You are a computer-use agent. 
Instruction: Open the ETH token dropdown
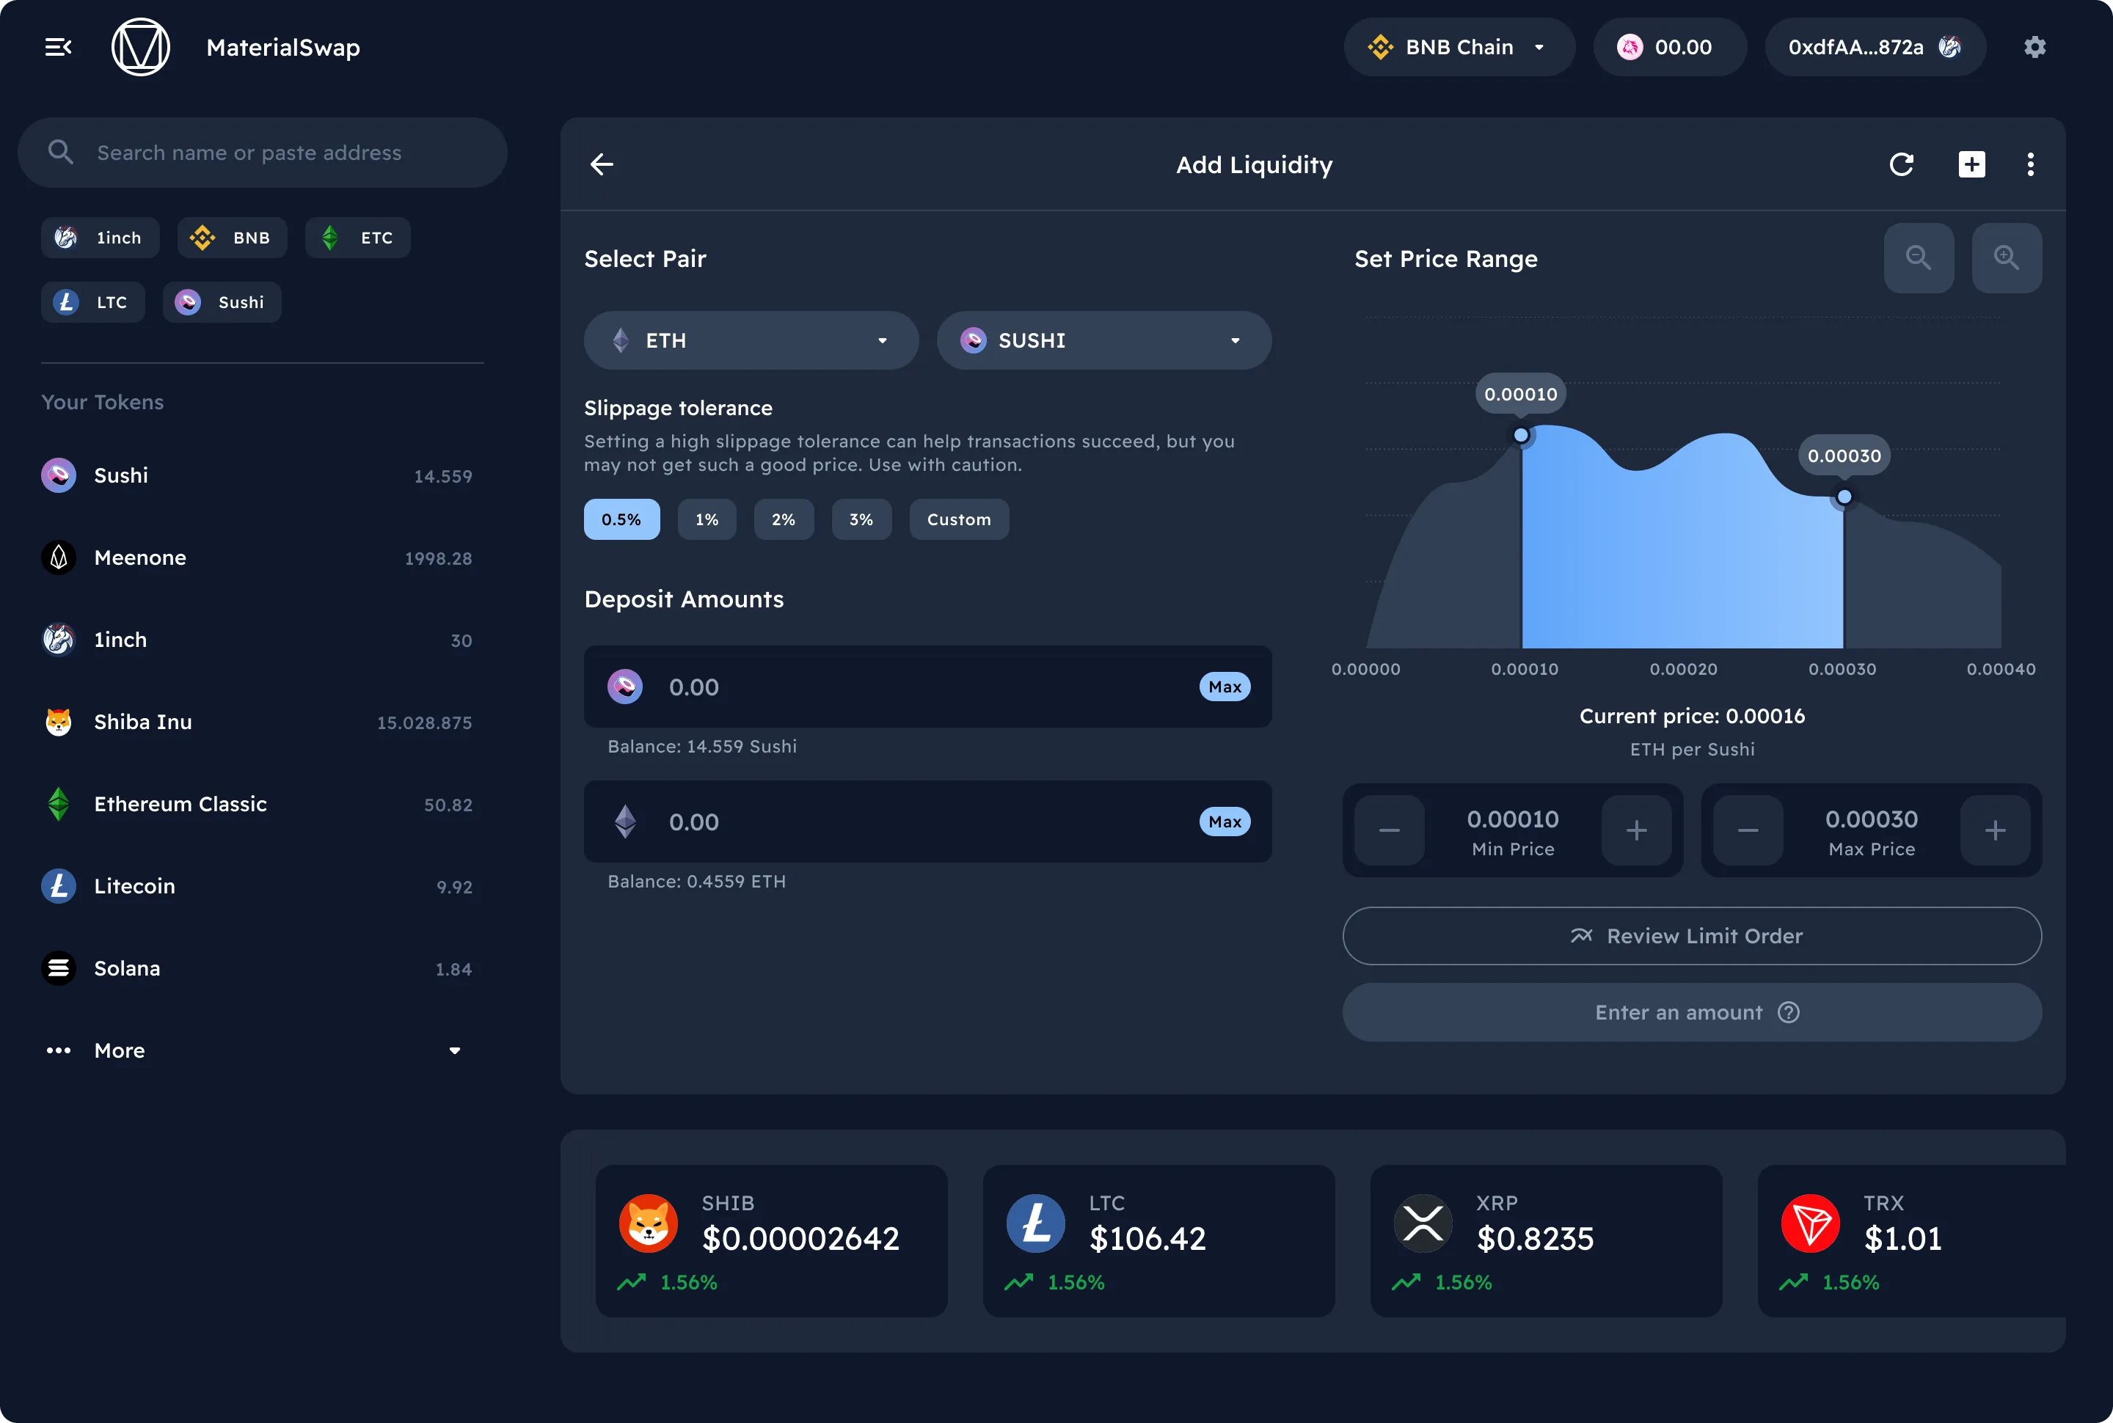click(x=751, y=340)
